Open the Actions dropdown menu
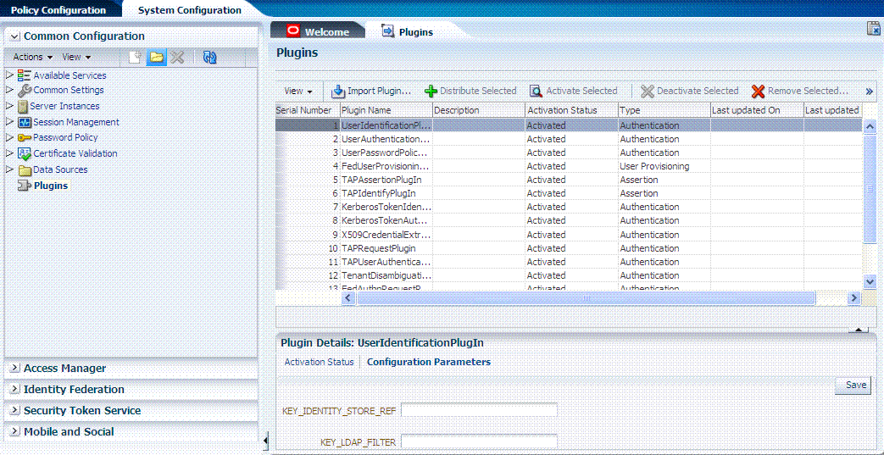The image size is (884, 455). 33,57
